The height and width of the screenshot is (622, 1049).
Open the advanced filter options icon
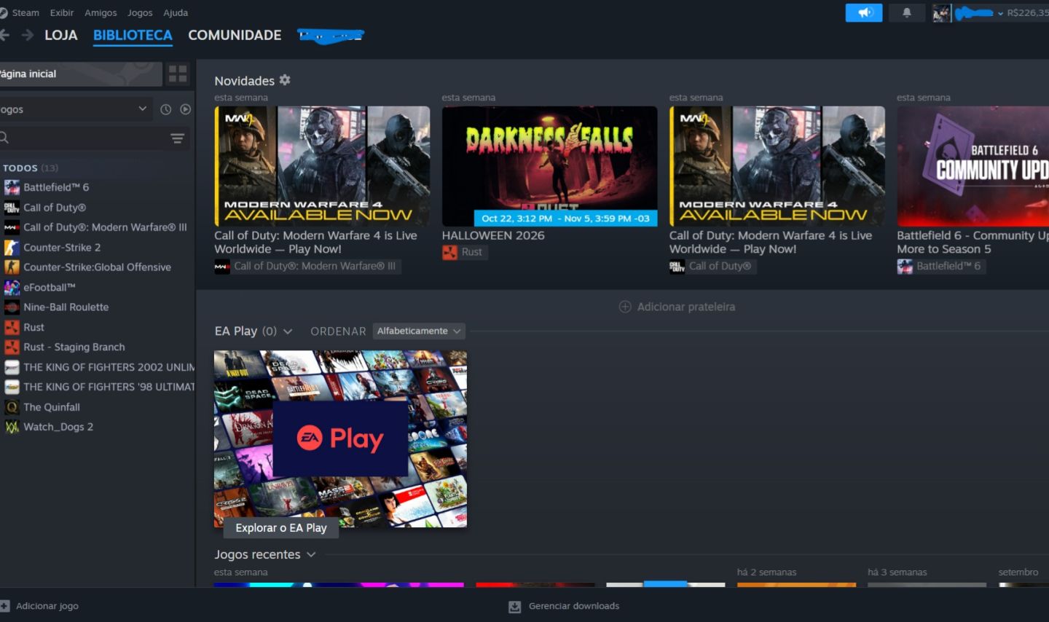(177, 138)
